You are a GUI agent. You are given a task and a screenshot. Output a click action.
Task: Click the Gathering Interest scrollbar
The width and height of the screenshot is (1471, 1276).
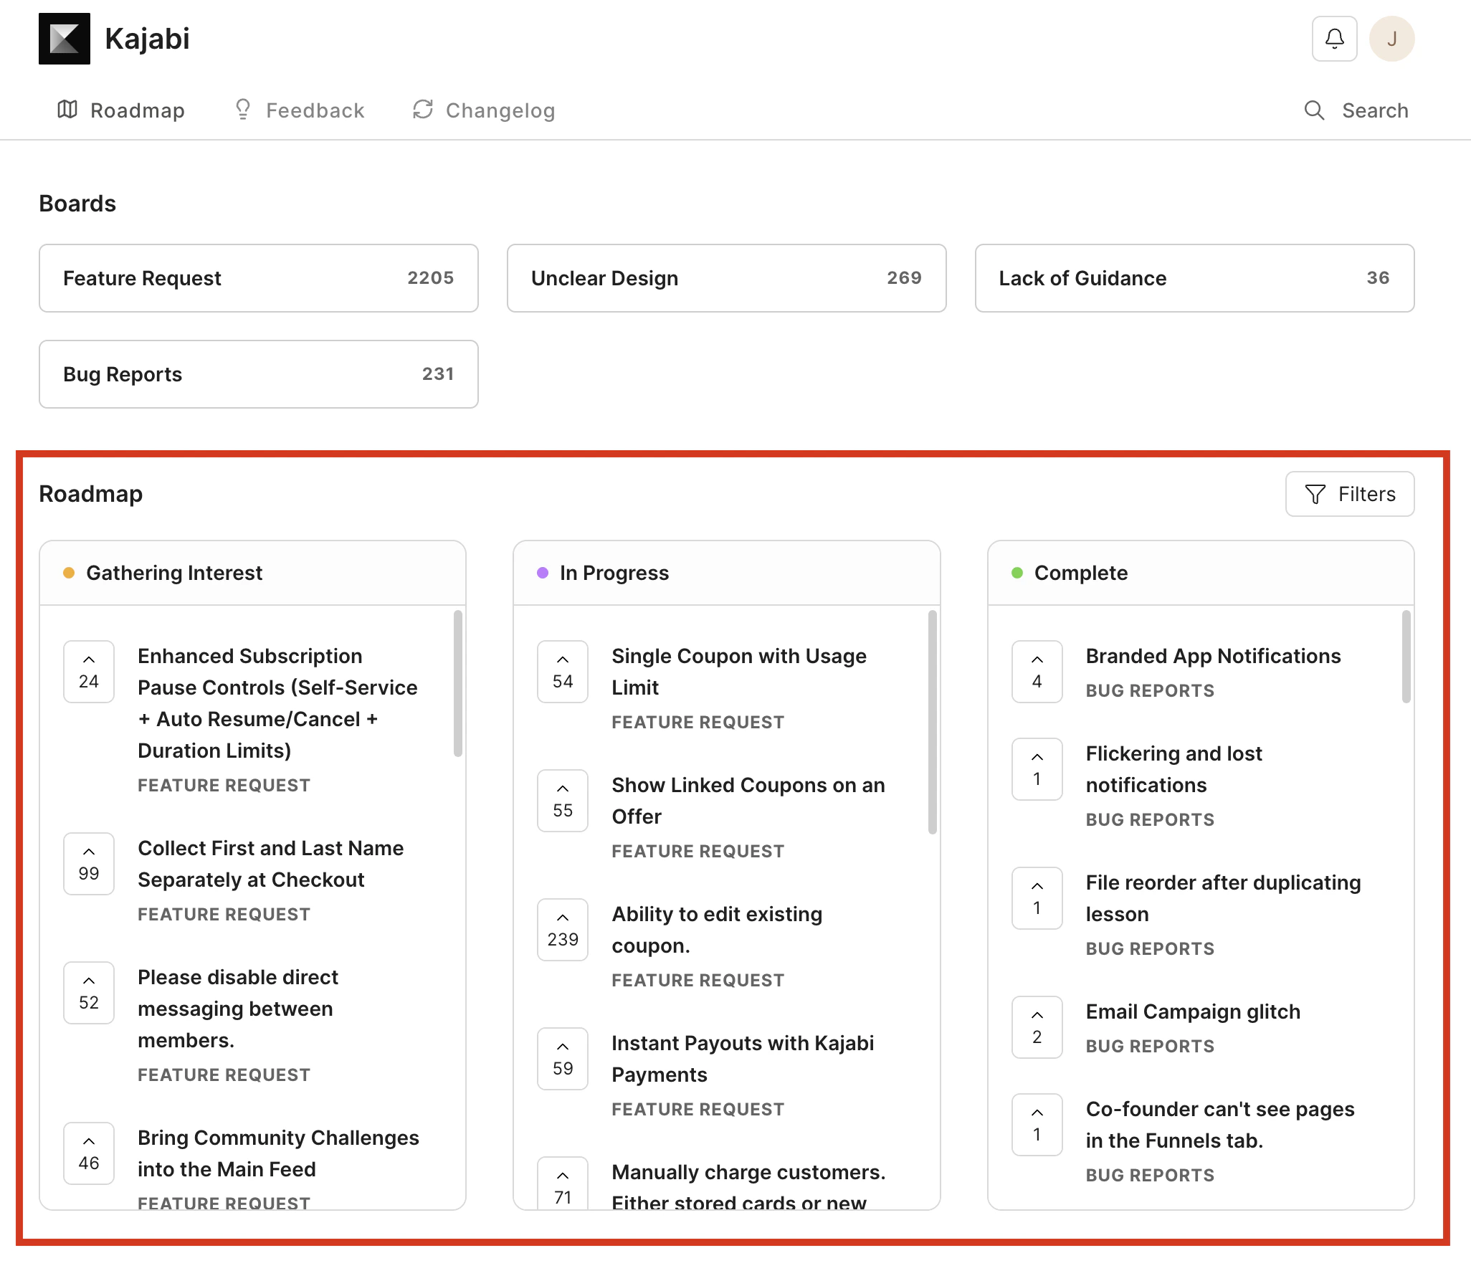pos(458,683)
